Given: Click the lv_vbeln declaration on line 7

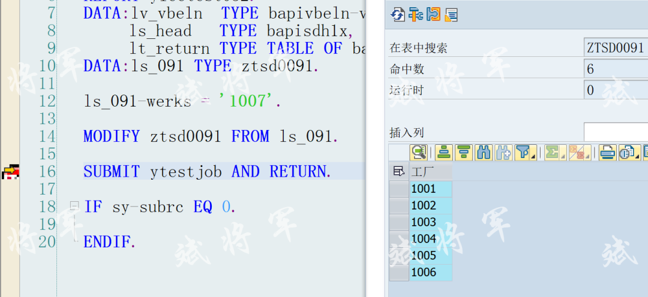Looking at the screenshot, I should (x=224, y=13).
